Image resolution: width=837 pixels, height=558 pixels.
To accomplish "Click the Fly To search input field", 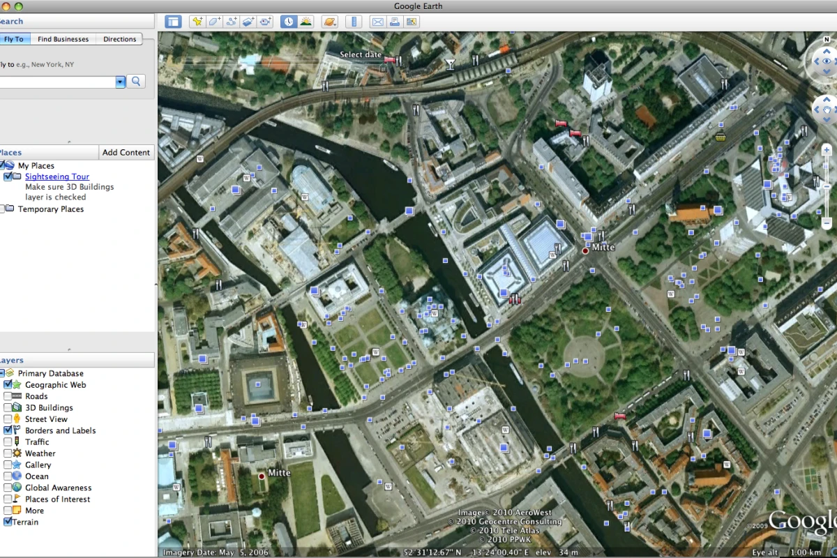I will pyautogui.click(x=58, y=82).
